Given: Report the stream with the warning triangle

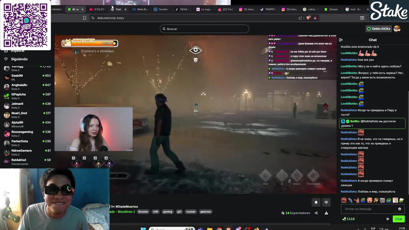Looking at the screenshot, I should tap(326, 213).
